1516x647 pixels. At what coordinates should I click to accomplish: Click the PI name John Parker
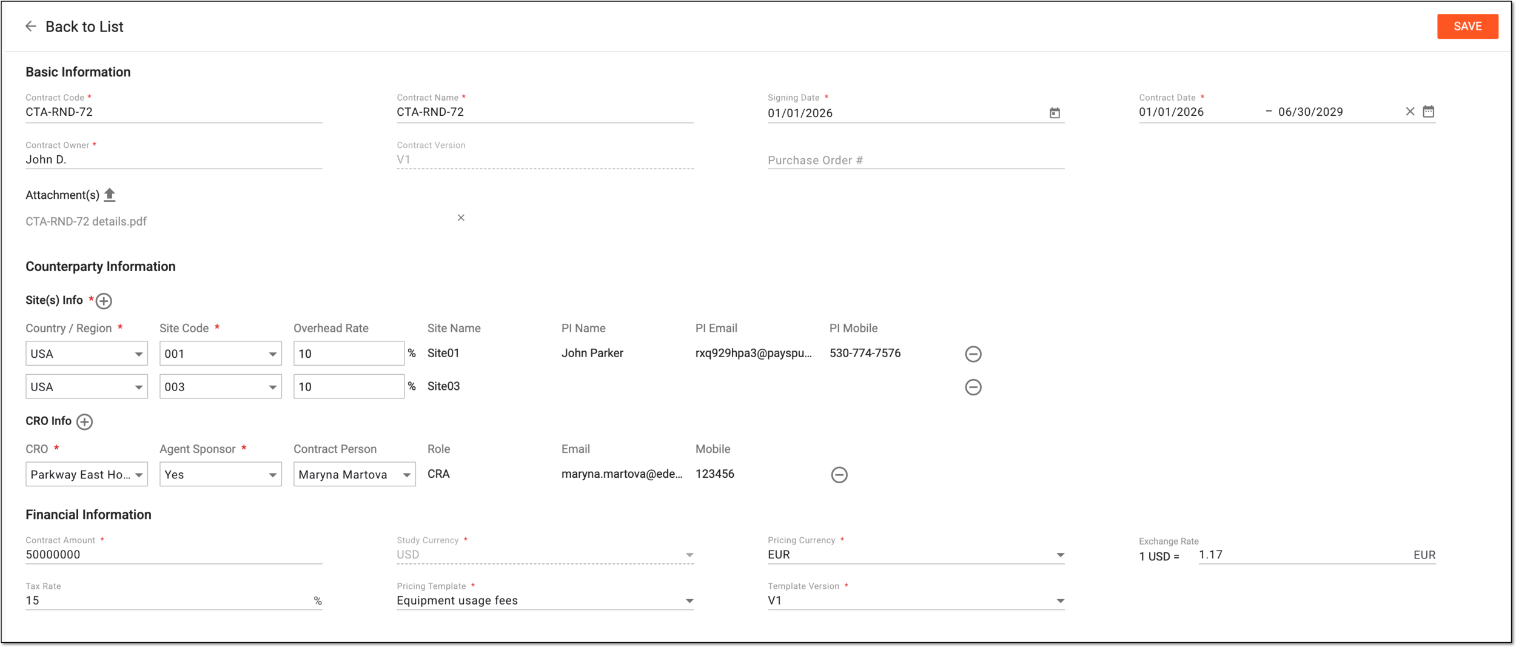tap(592, 353)
